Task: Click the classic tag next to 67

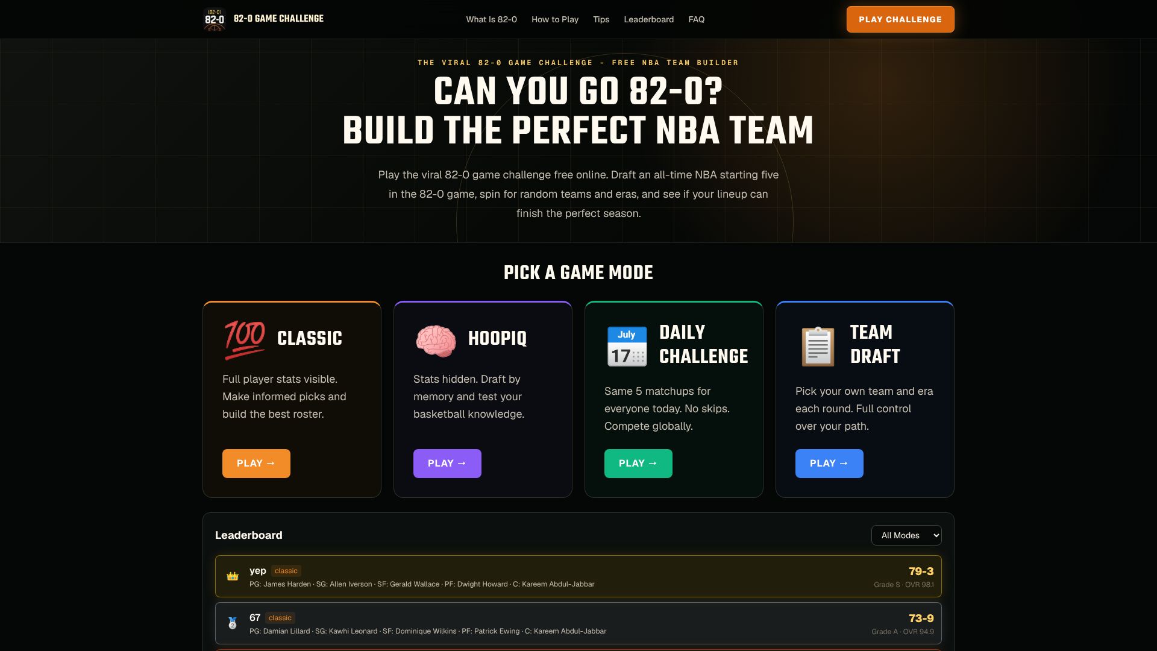Action: 280,618
